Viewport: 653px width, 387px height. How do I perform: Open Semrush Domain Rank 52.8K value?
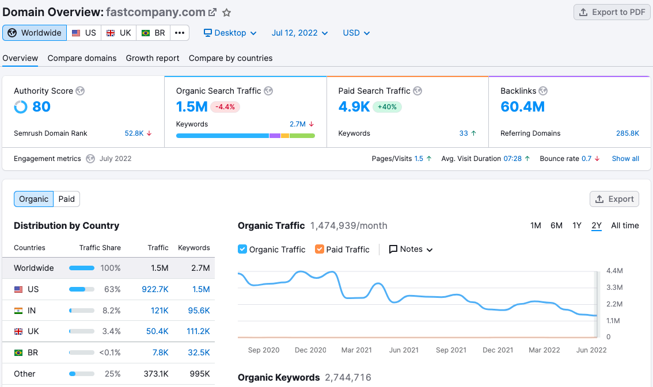click(x=134, y=133)
